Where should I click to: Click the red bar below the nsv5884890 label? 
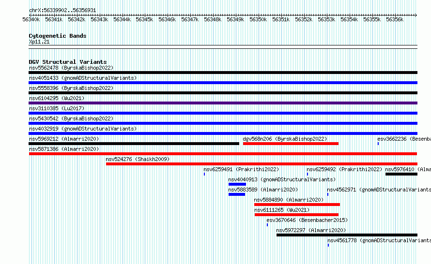coord(297,205)
